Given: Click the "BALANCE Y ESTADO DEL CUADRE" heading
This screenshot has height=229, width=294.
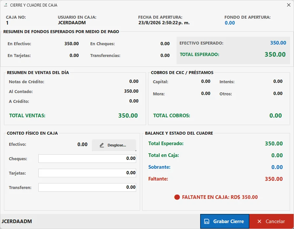Looking at the screenshot, I should [179, 133].
